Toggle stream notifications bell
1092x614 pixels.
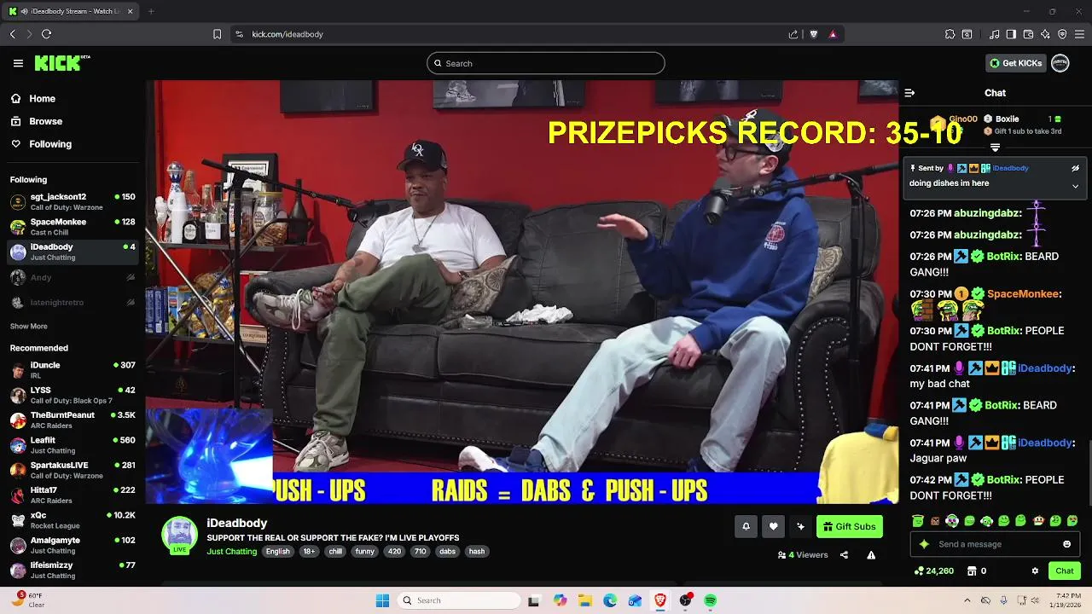[x=746, y=526]
